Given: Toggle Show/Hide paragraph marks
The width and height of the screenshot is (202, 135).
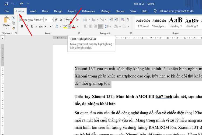Looking at the screenshot, I should 128,19.
